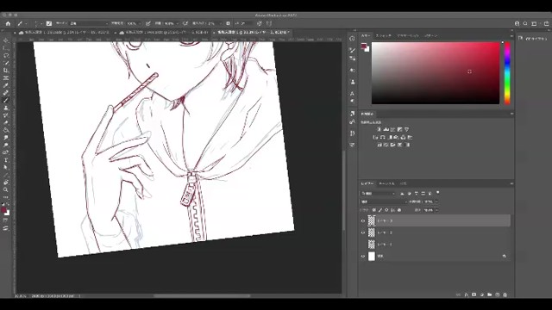This screenshot has height=310, width=552.
Task: Open the share icon at top right
Action: [546, 23]
